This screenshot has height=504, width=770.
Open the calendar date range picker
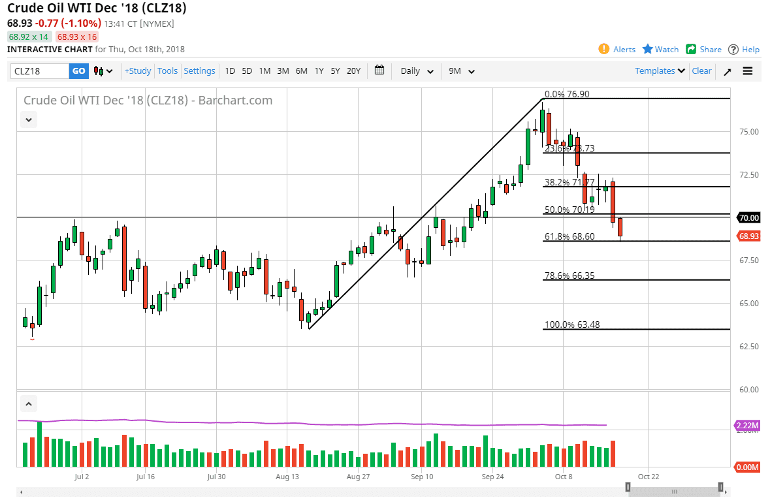coord(379,71)
